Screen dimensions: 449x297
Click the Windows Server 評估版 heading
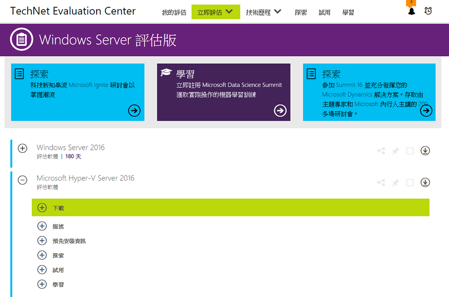pos(108,40)
